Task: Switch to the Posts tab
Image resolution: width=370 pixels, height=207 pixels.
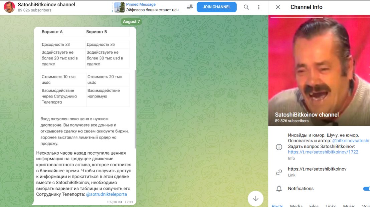Action: (277, 206)
